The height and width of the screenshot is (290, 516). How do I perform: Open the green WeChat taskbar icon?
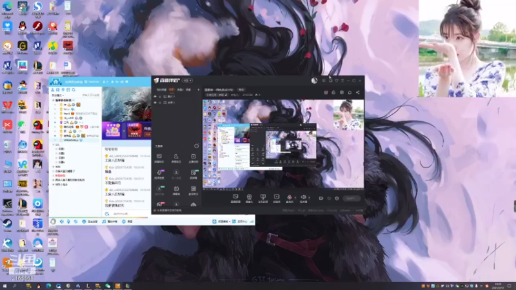pos(108,286)
